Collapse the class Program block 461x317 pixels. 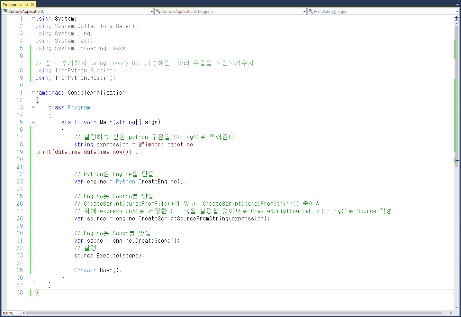[x=33, y=107]
